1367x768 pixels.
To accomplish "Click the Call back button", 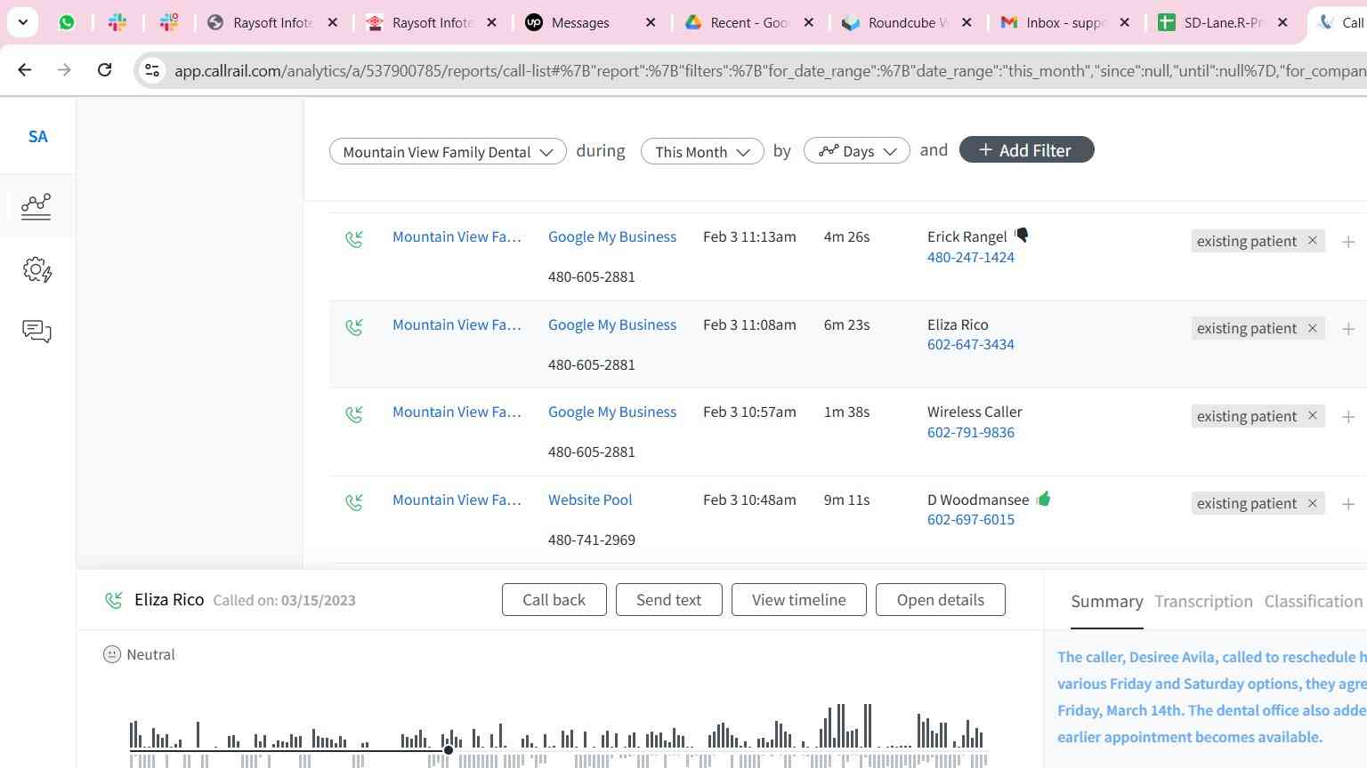I will pos(554,600).
